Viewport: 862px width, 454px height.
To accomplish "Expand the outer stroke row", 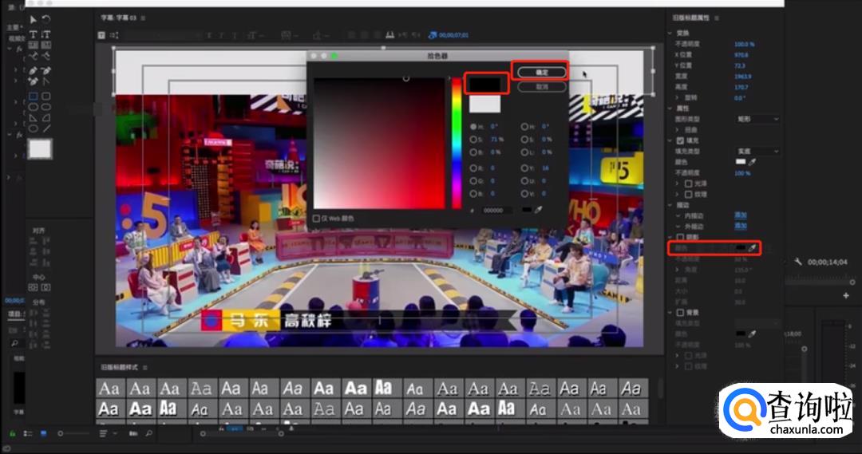I will pyautogui.click(x=678, y=227).
